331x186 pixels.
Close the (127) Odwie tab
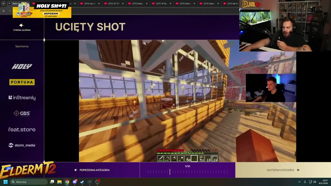click(218, 4)
